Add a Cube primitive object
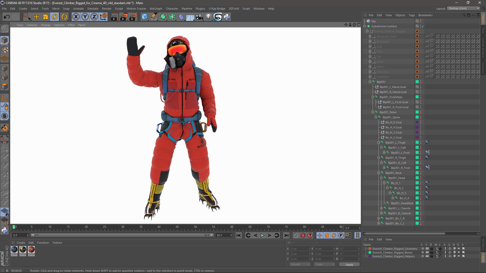The width and height of the screenshot is (486, 273). pos(145,17)
